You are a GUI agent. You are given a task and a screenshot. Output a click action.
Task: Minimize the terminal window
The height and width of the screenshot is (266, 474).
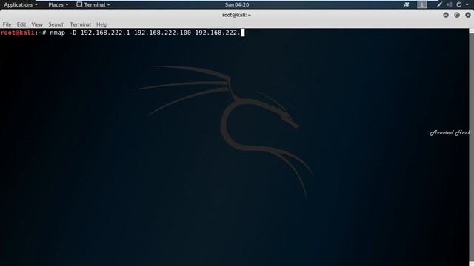click(446, 15)
